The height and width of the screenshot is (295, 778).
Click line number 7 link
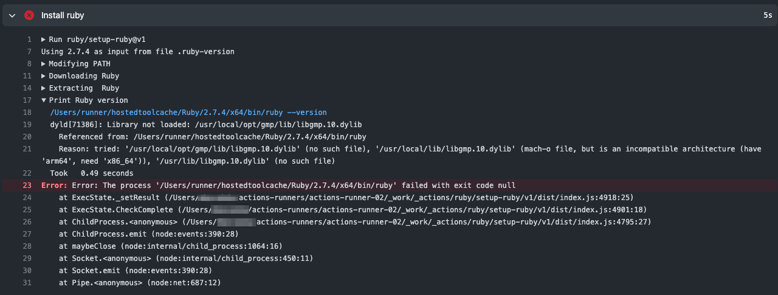point(29,52)
